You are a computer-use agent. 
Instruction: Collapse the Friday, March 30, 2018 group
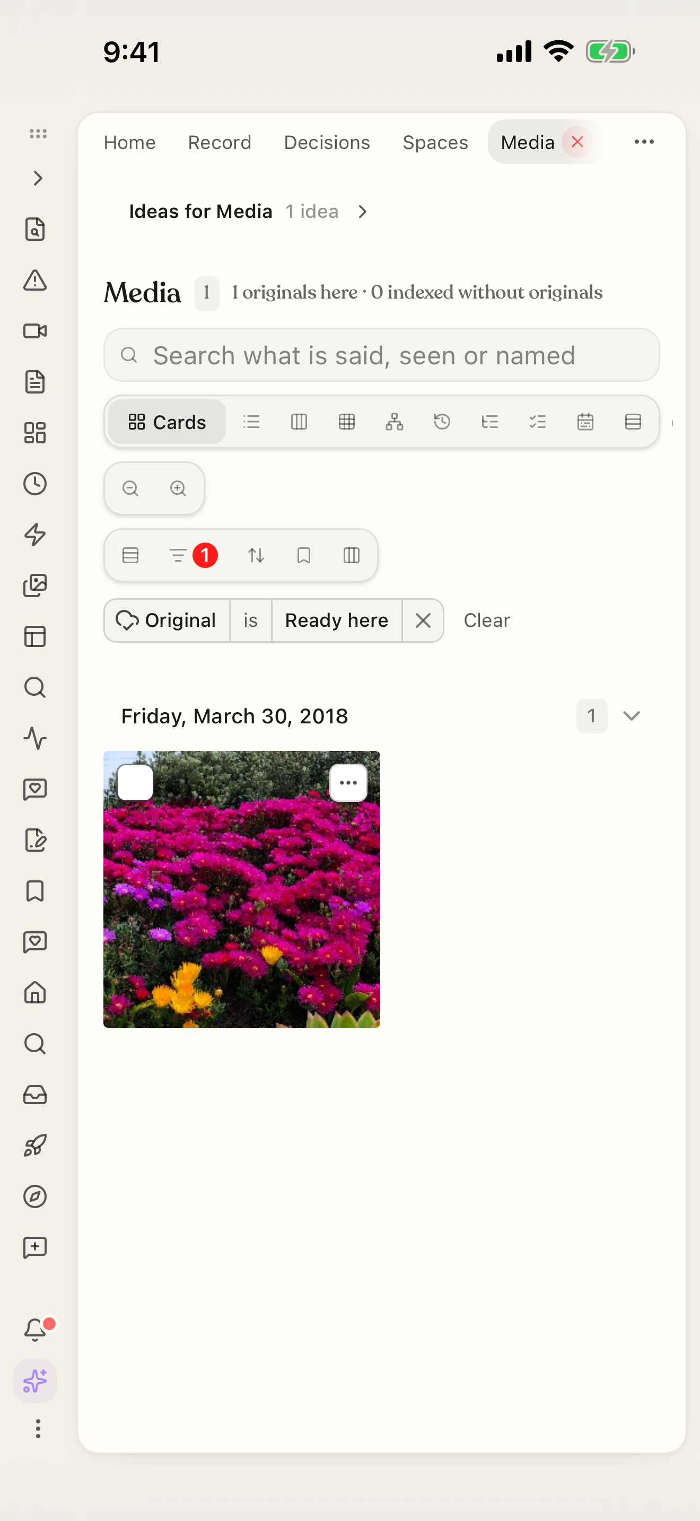[x=632, y=715]
